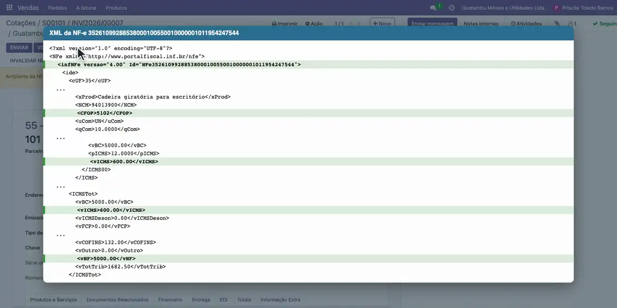Open user menu Priscila Toledo Ramos
This screenshot has width=617, height=308.
pos(583,8)
